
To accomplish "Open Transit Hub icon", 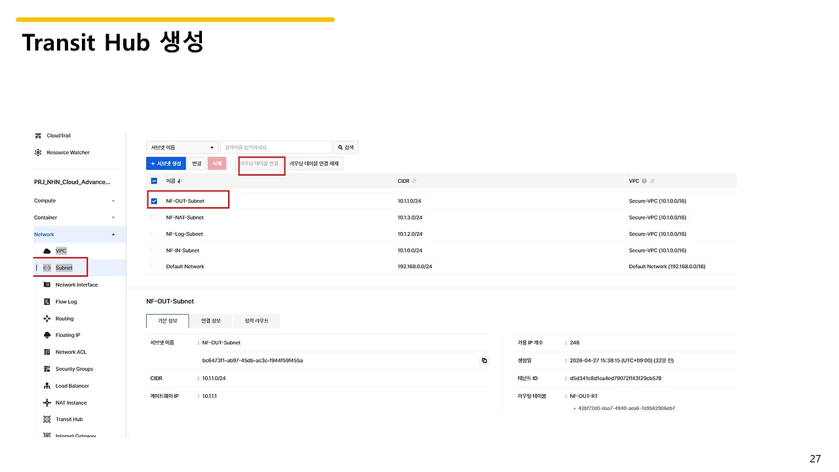I will [47, 419].
